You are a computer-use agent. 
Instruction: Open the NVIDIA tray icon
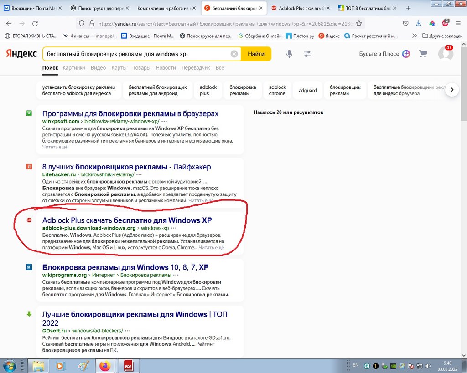tap(393, 366)
